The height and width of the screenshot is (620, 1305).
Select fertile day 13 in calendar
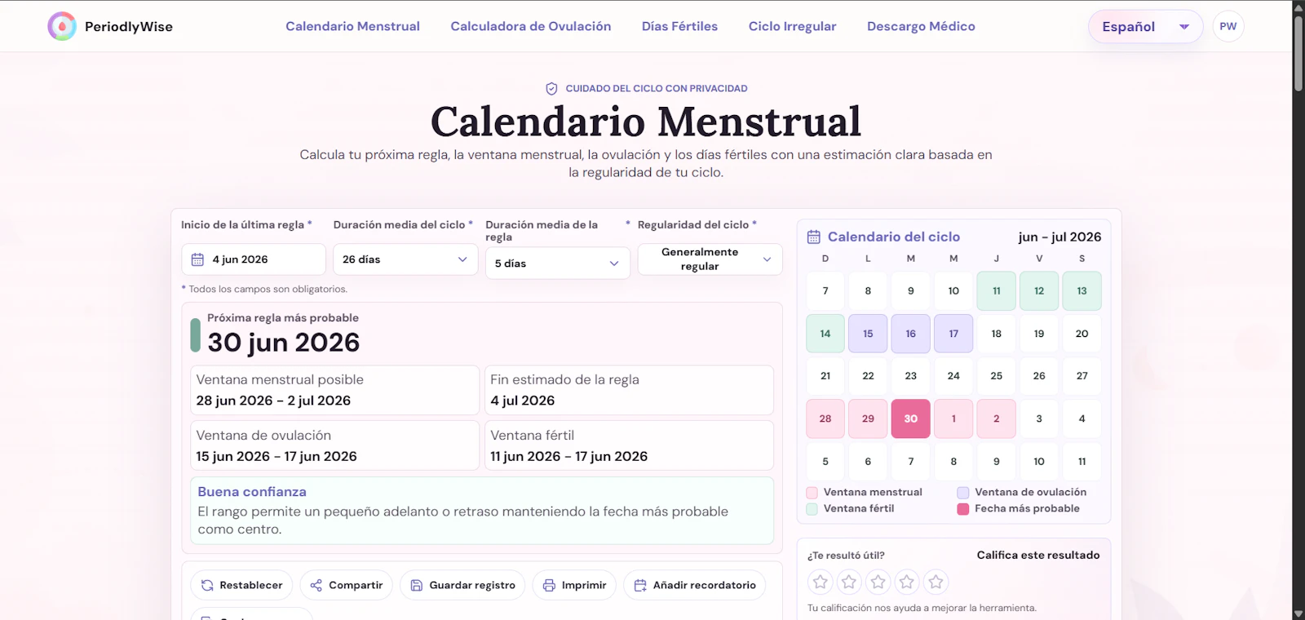[1082, 290]
